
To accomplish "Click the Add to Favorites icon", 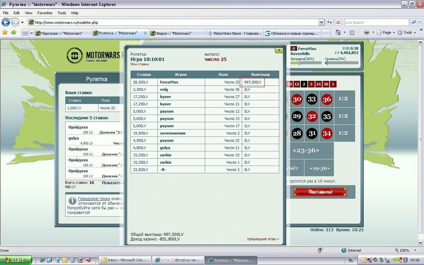I will (x=14, y=32).
